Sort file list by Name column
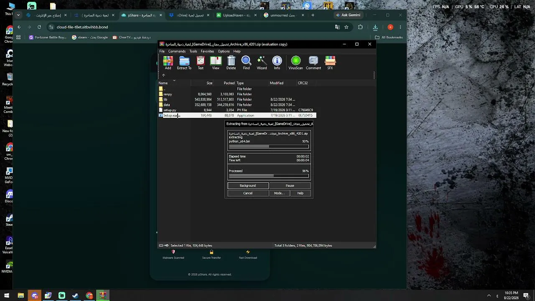 pos(174,83)
